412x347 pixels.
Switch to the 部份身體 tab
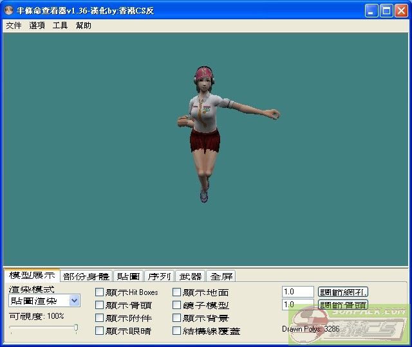pos(86,276)
